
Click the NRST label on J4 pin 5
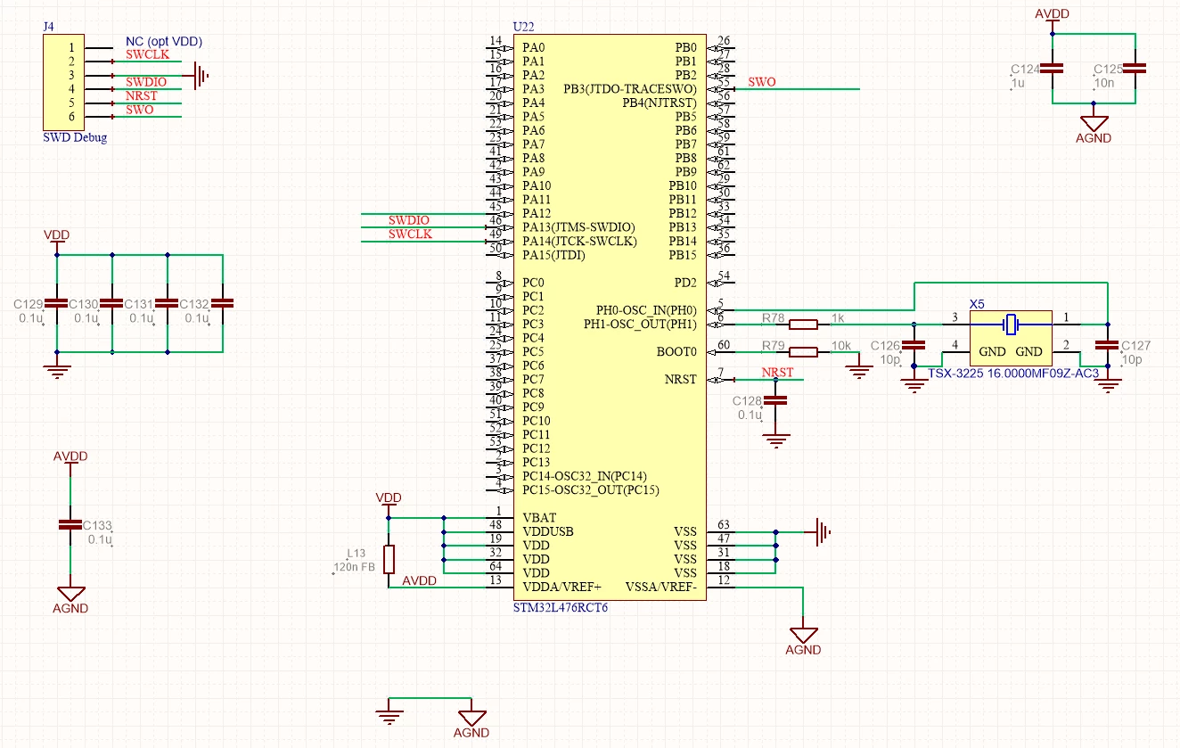point(142,95)
